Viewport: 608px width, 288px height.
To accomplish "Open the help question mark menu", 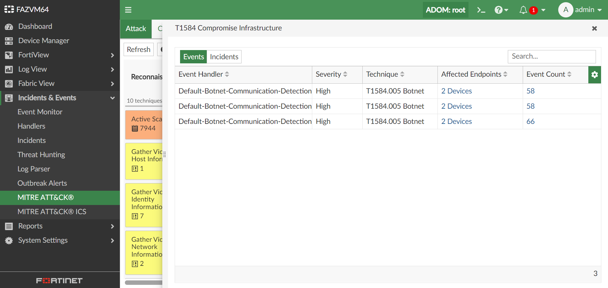I will tap(501, 10).
